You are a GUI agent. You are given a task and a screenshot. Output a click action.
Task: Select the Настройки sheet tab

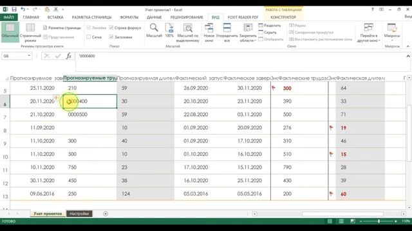(x=79, y=214)
